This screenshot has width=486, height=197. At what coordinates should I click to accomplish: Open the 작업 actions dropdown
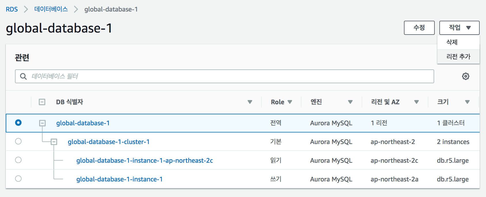tap(459, 28)
